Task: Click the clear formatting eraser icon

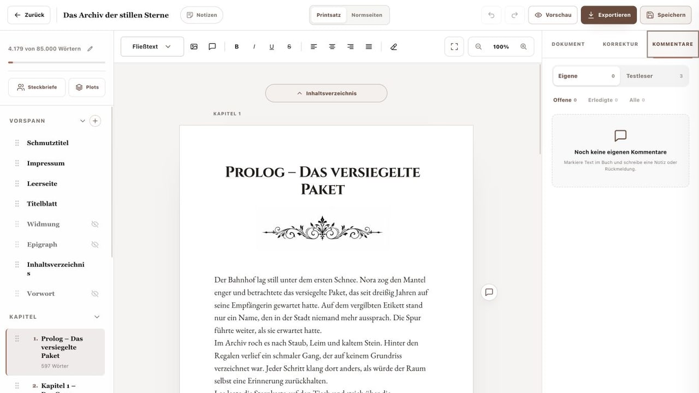Action: pyautogui.click(x=394, y=47)
